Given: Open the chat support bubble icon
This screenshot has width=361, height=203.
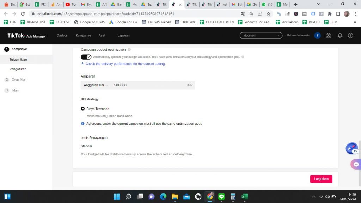Looking at the screenshot, I should click(x=356, y=164).
